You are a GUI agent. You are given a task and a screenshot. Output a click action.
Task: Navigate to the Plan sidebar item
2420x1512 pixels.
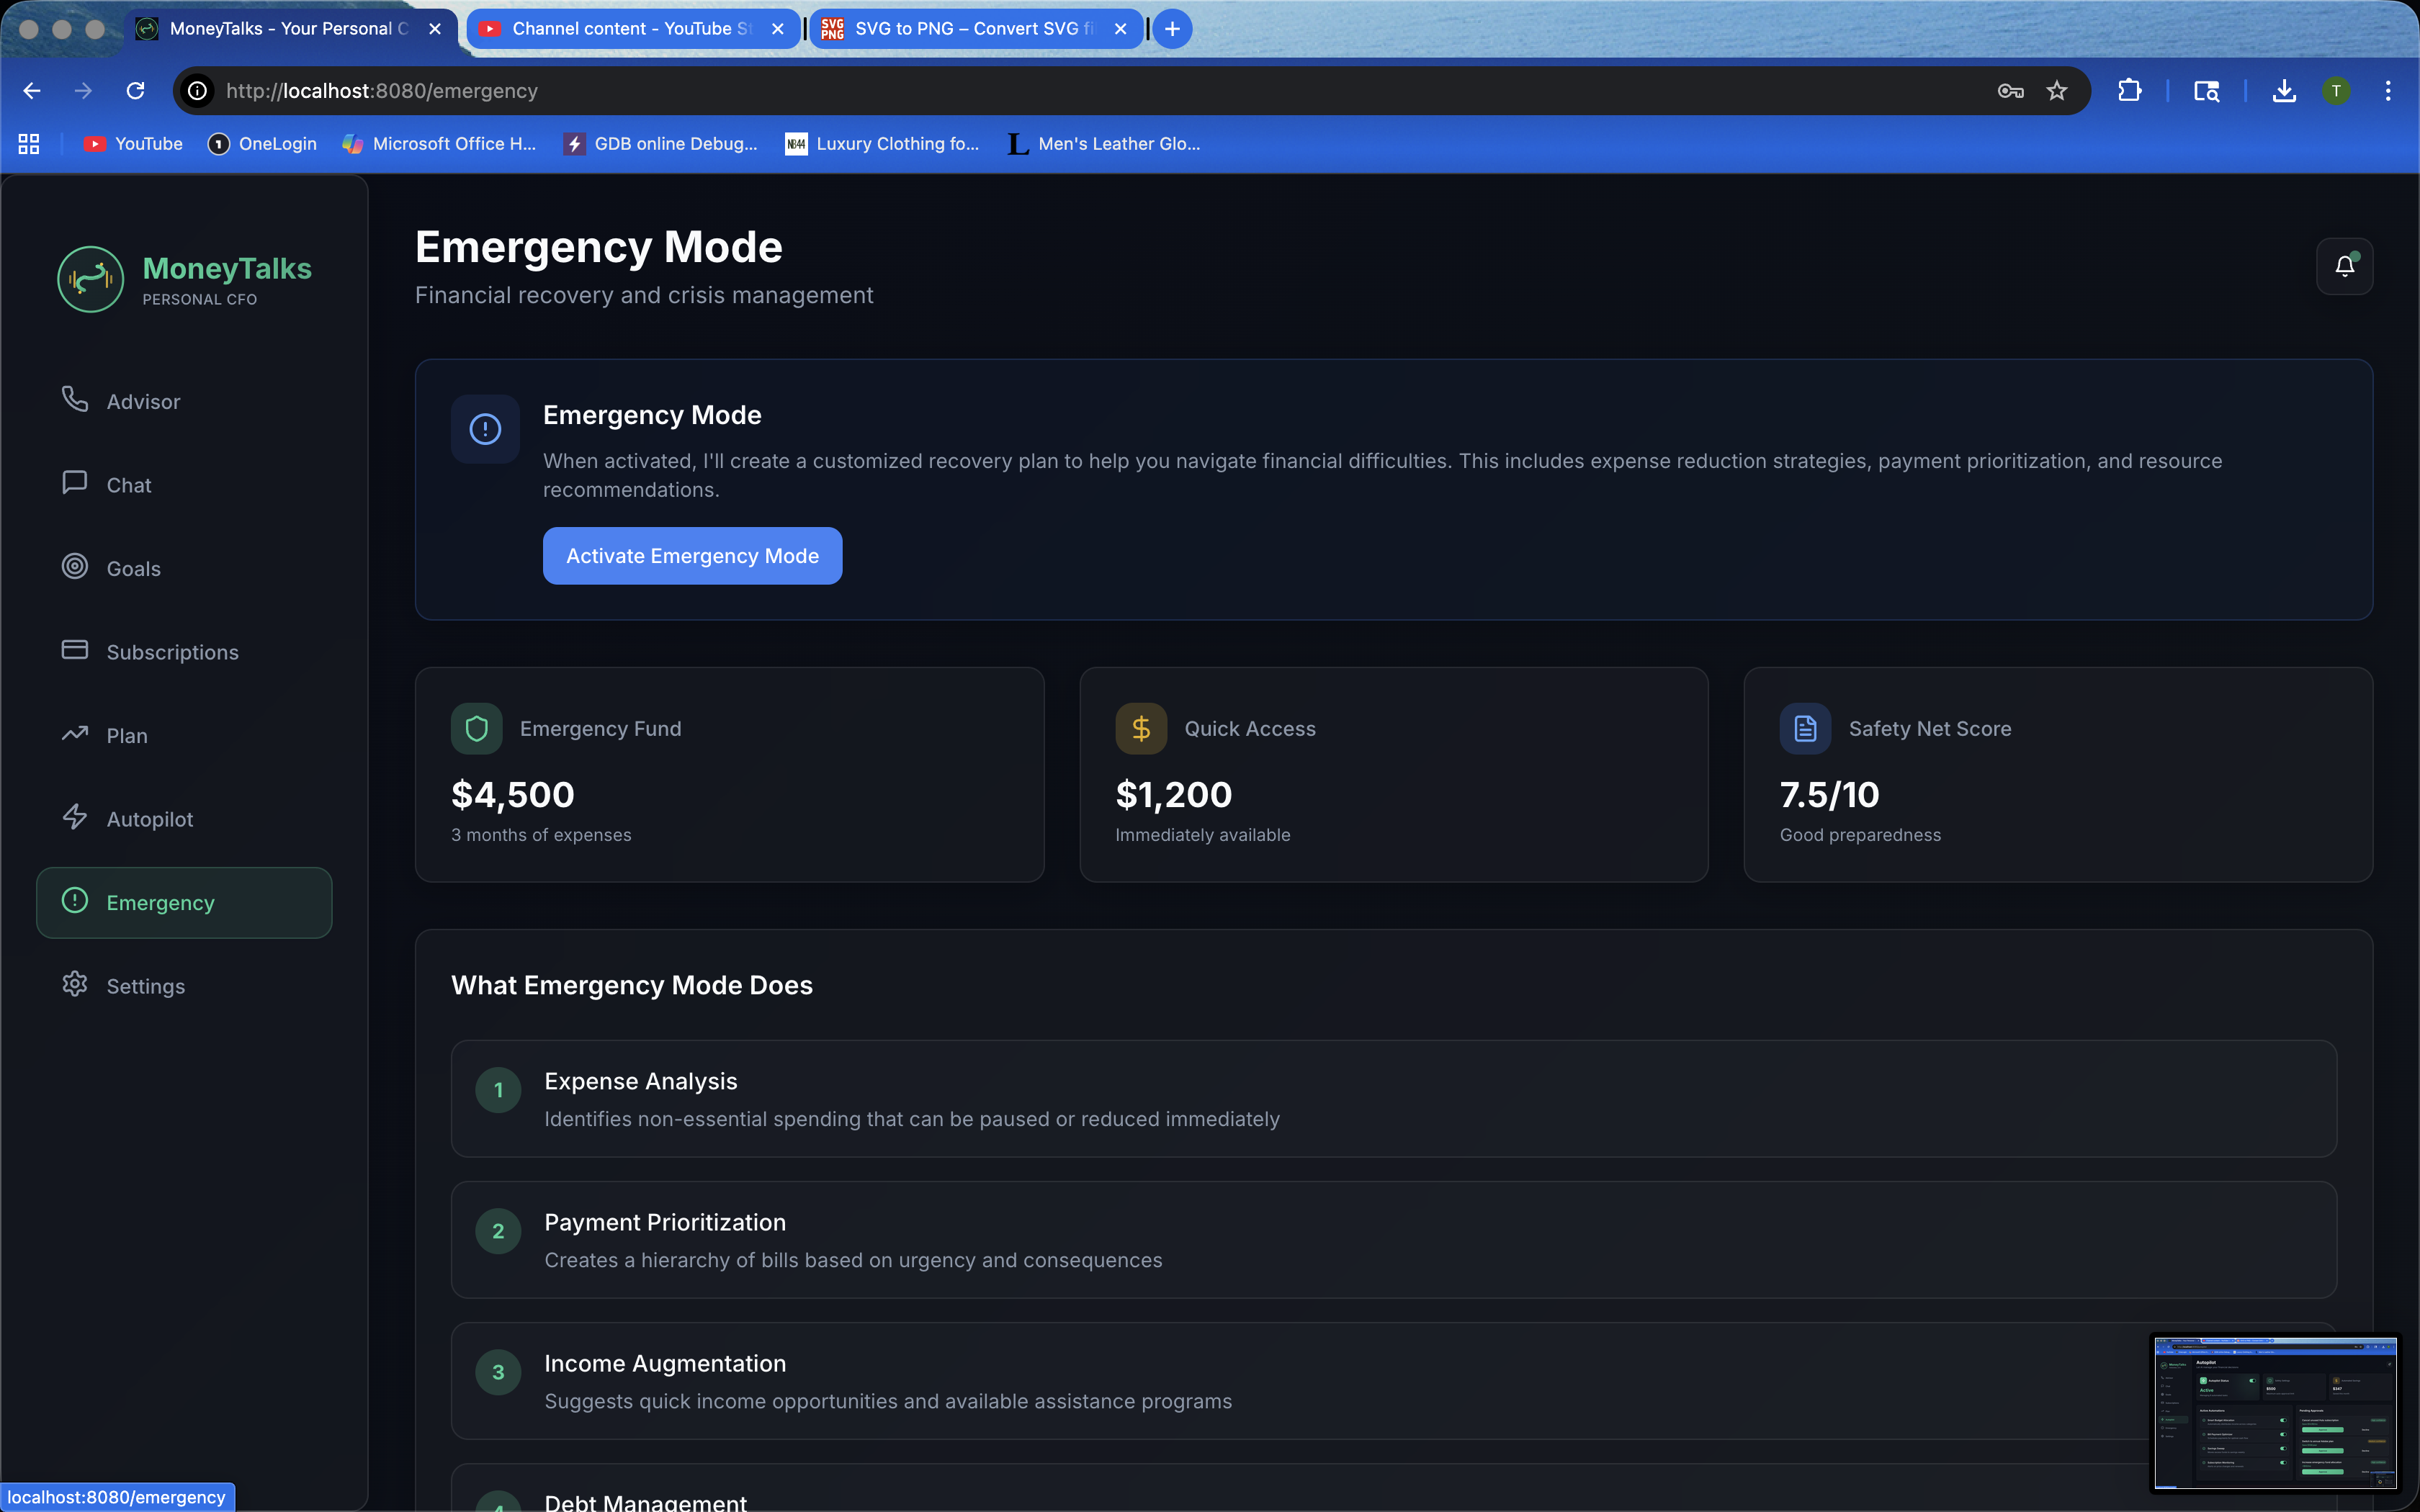click(126, 735)
